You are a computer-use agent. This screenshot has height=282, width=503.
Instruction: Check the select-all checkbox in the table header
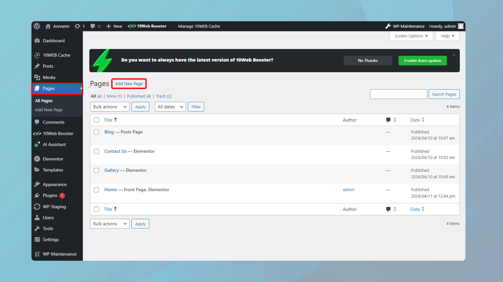pos(96,120)
